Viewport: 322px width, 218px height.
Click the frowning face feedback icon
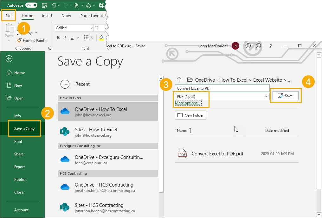[258, 46]
